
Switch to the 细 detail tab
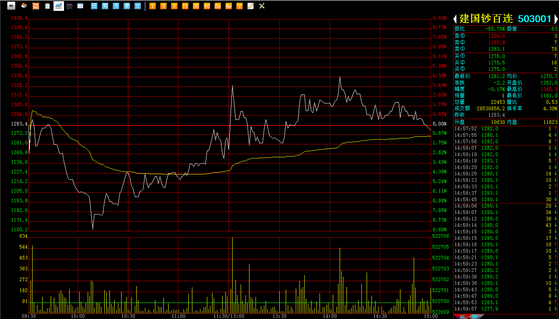(462, 317)
